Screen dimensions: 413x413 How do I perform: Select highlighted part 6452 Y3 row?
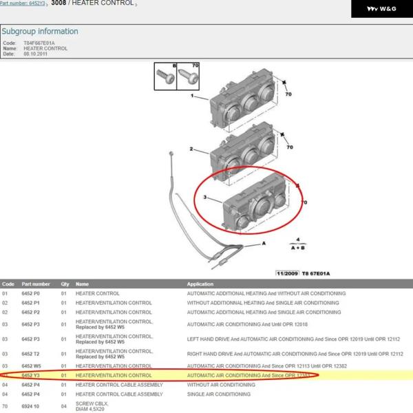click(31, 376)
